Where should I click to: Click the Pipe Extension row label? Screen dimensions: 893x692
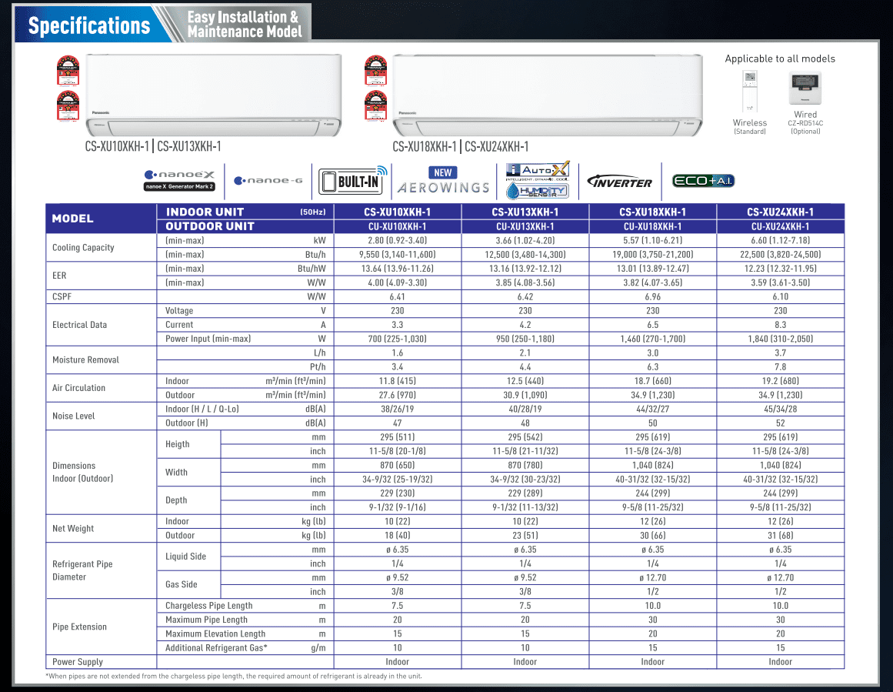pos(79,627)
